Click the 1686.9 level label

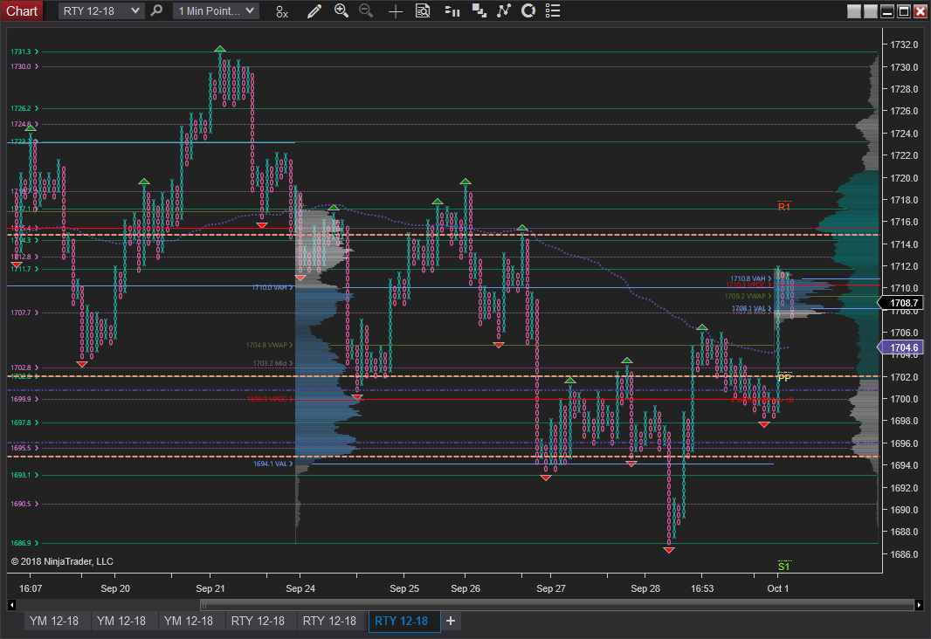tap(24, 543)
